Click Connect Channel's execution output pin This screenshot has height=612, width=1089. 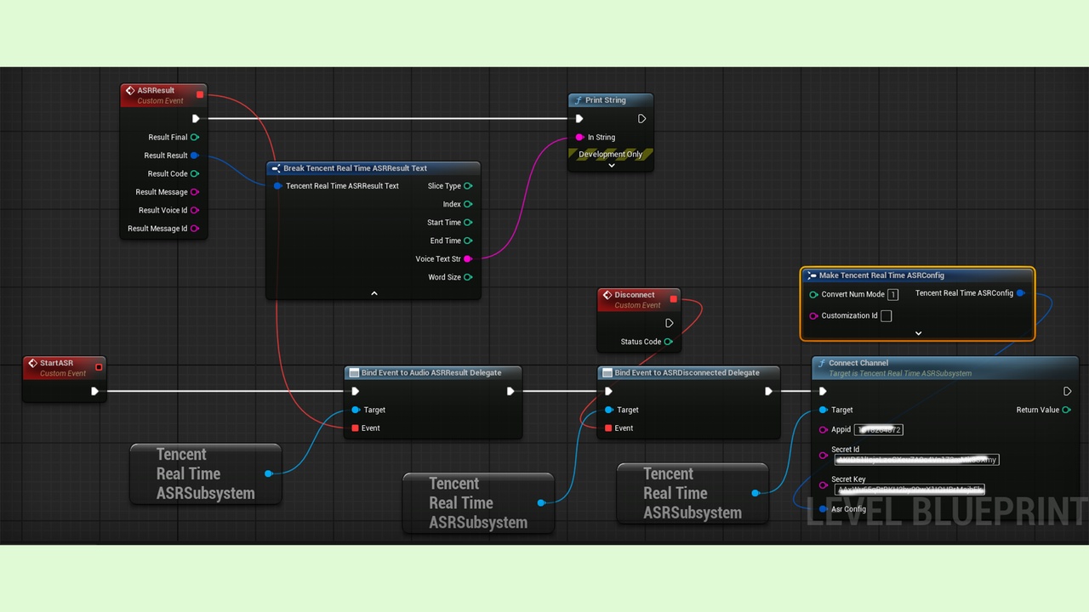pos(1067,391)
